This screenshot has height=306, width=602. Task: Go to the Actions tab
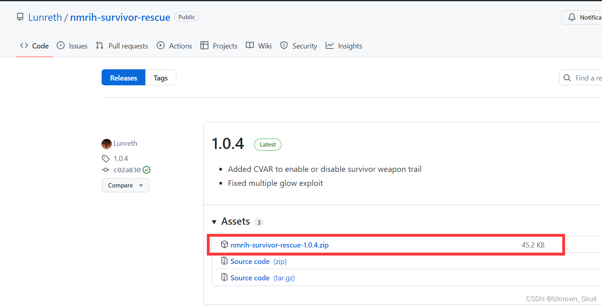174,46
